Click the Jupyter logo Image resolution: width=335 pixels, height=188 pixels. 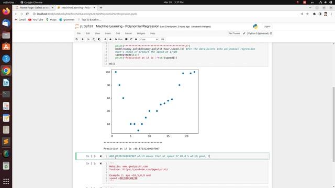coord(84,27)
